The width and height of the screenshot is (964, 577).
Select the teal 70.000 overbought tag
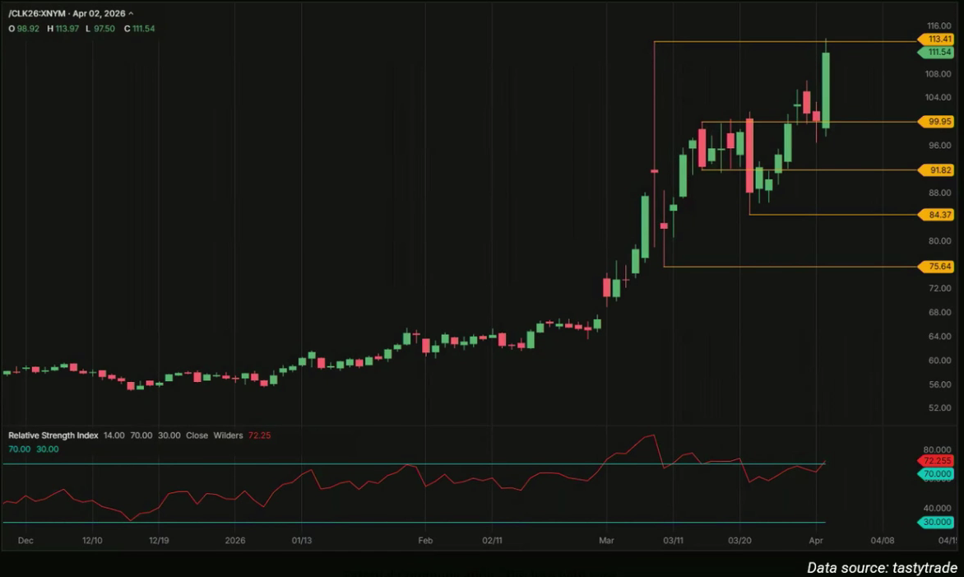[x=936, y=473]
